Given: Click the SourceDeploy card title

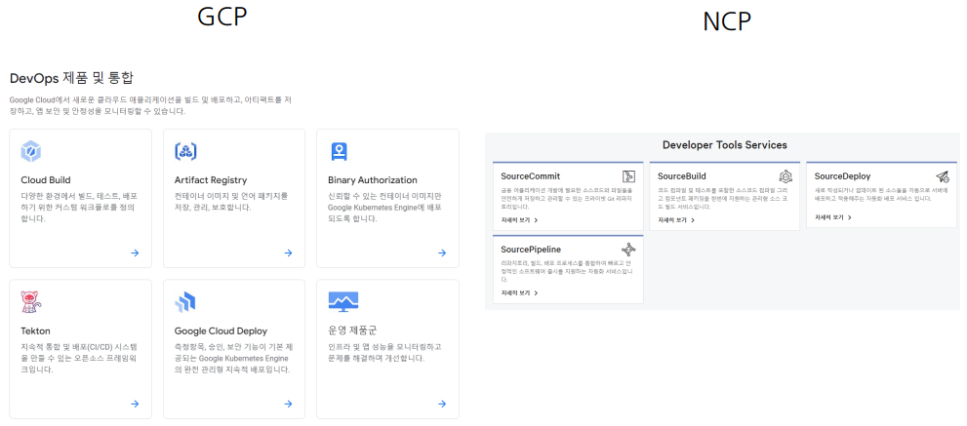Looking at the screenshot, I should pyautogui.click(x=842, y=176).
